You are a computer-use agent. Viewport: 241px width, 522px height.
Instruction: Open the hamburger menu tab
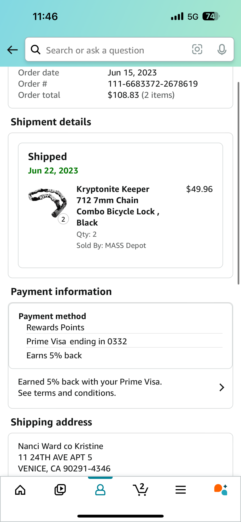coord(180,490)
